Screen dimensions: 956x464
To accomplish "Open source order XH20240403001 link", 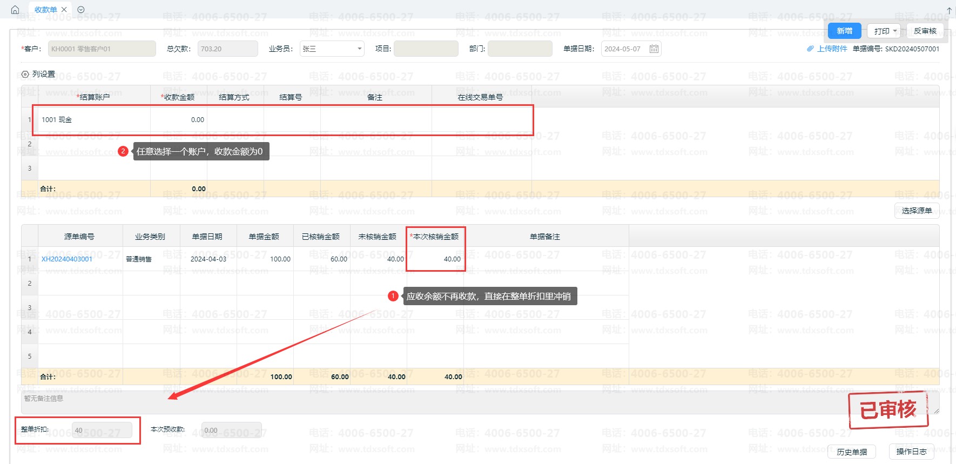I will coord(67,259).
